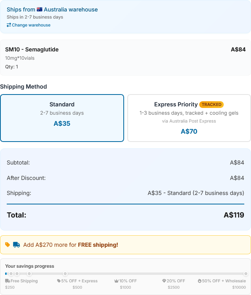
Task: Click the TRACKED badge
Action: coord(211,104)
